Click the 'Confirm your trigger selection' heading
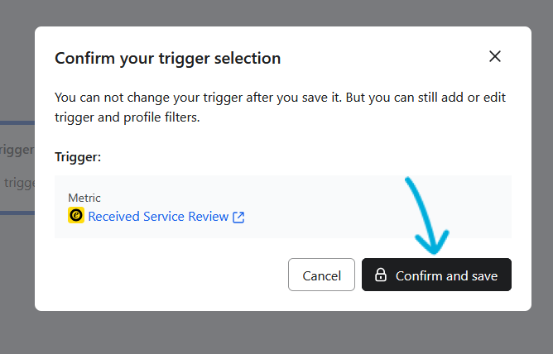 point(167,58)
